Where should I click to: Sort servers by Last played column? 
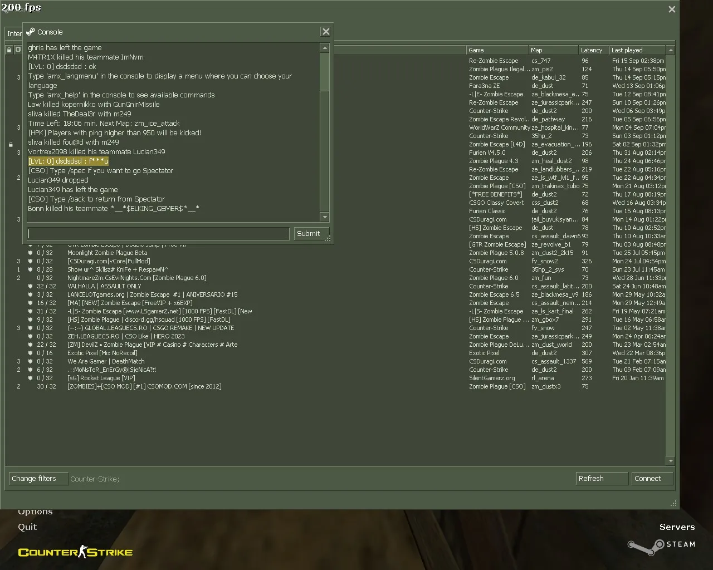coord(637,50)
